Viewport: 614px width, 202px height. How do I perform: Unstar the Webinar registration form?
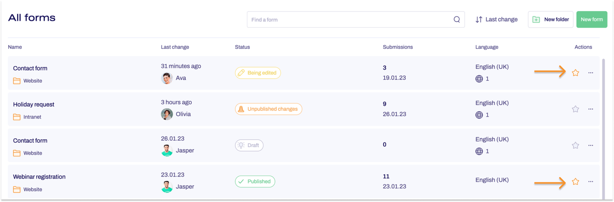575,182
